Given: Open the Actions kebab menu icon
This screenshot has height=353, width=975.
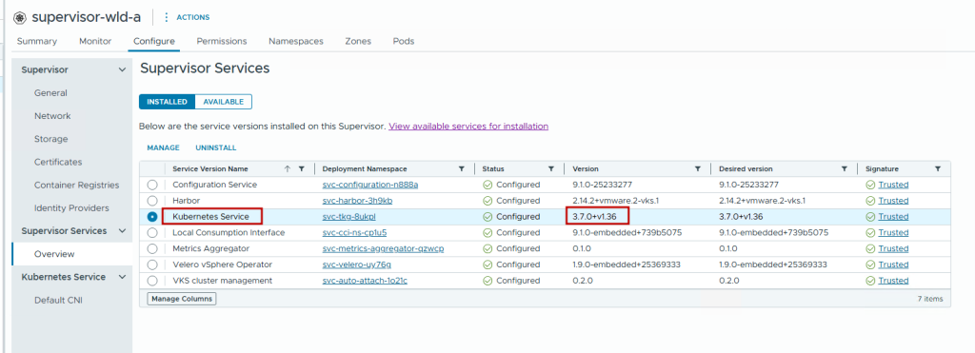Looking at the screenshot, I should 166,17.
